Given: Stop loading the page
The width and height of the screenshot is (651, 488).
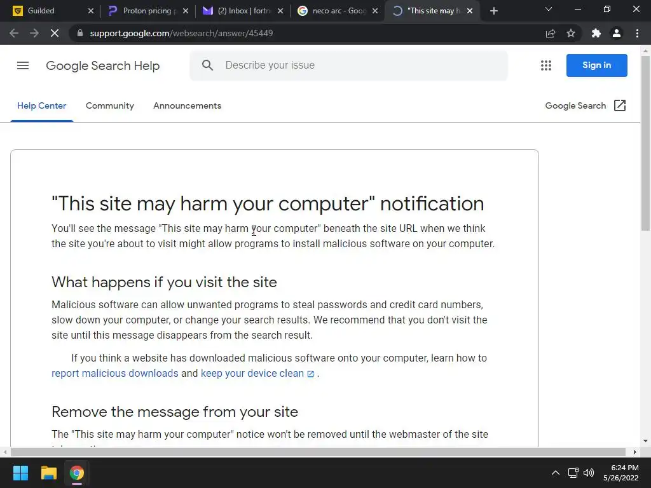Looking at the screenshot, I should 55,33.
